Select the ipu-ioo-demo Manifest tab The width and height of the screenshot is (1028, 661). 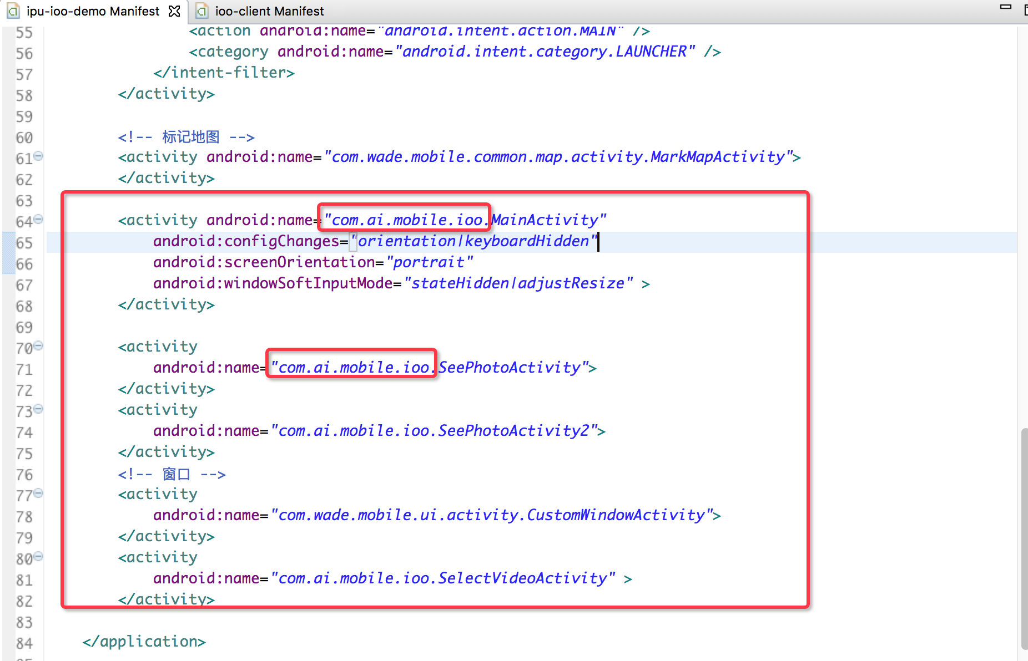92,11
